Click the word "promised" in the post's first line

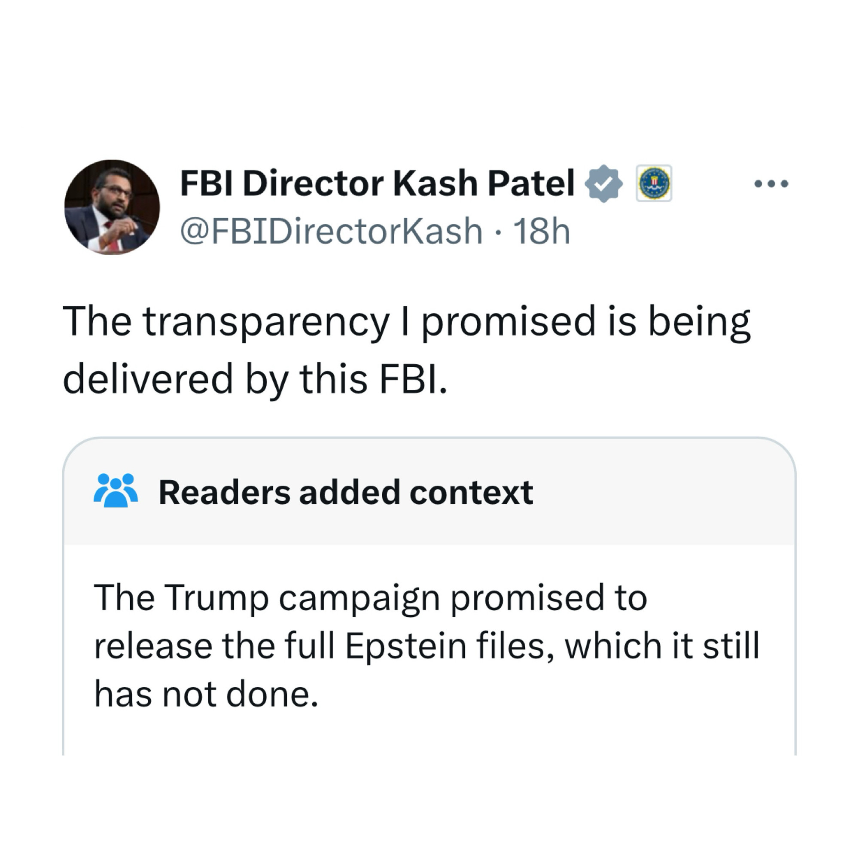(508, 322)
